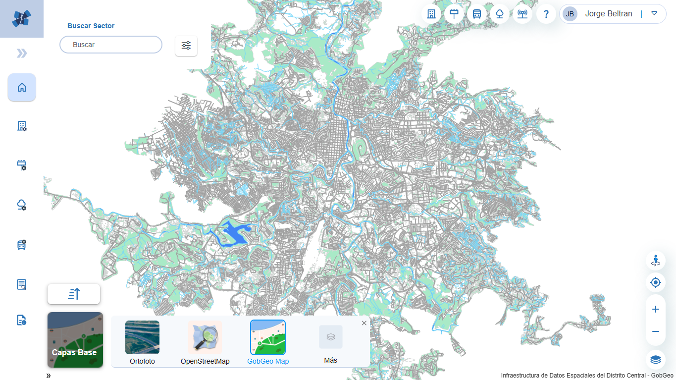Open building settings in sidebar
Viewport: 676px width, 380px height.
tap(22, 126)
